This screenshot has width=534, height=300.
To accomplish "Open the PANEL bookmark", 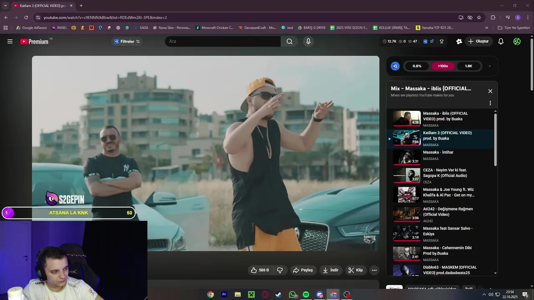I will 59,28.
